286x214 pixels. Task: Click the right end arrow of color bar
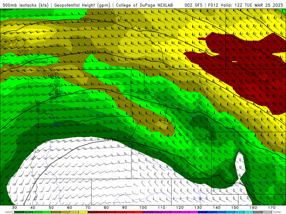tap(276, 212)
